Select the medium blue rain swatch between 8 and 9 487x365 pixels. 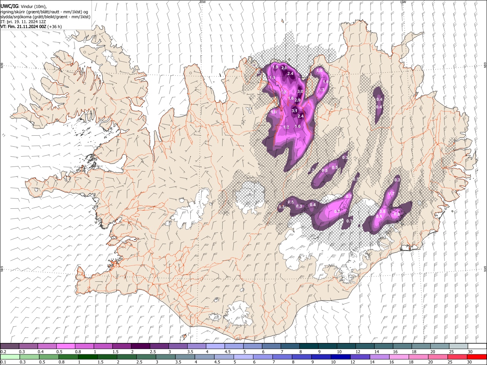(302, 357)
